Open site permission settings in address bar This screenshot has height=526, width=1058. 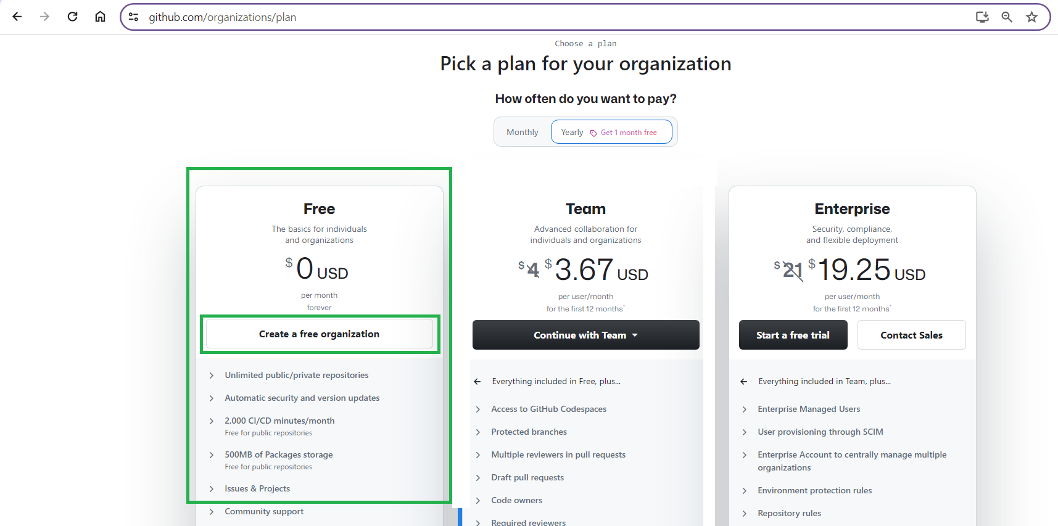click(133, 17)
